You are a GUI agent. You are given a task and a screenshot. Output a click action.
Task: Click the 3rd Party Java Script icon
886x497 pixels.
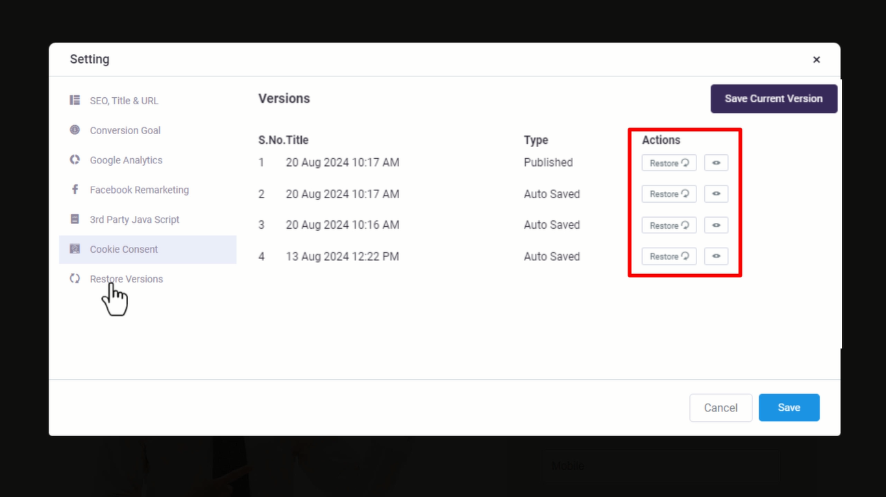point(75,220)
